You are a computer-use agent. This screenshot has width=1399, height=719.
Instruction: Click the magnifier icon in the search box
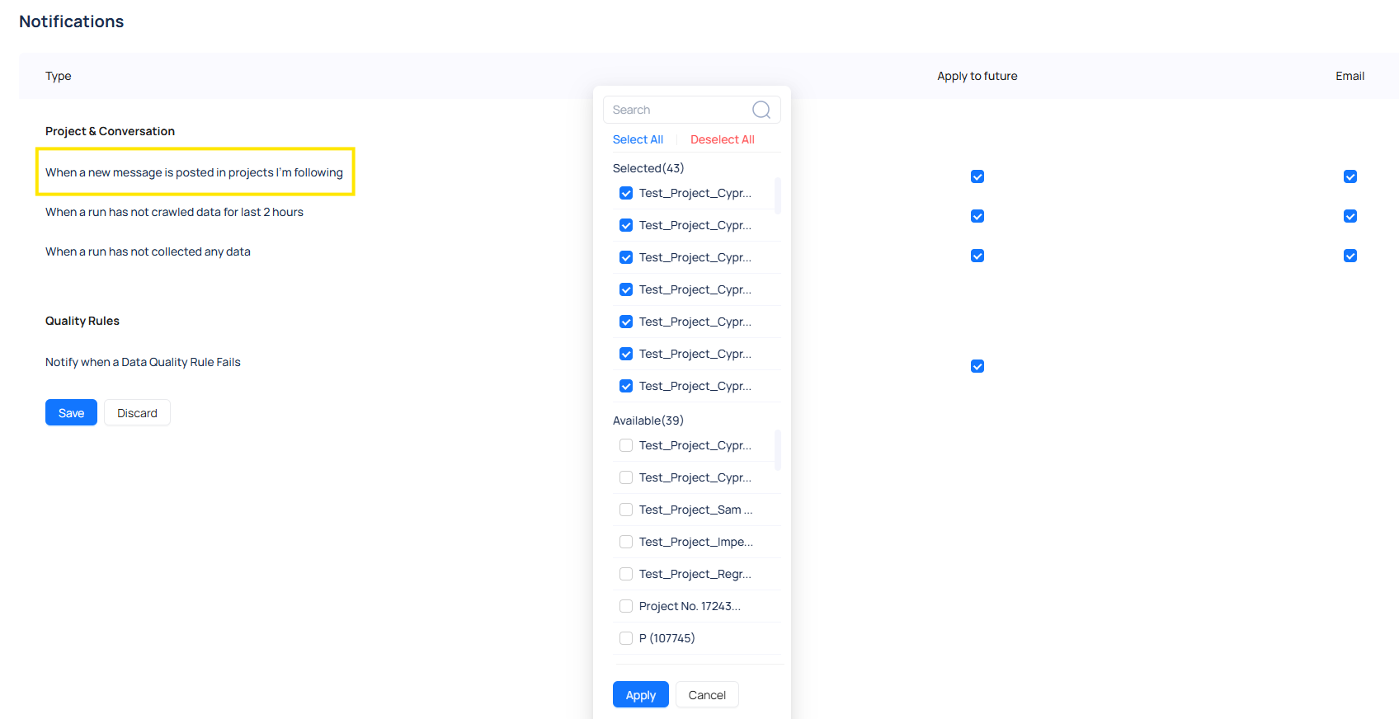(x=761, y=110)
